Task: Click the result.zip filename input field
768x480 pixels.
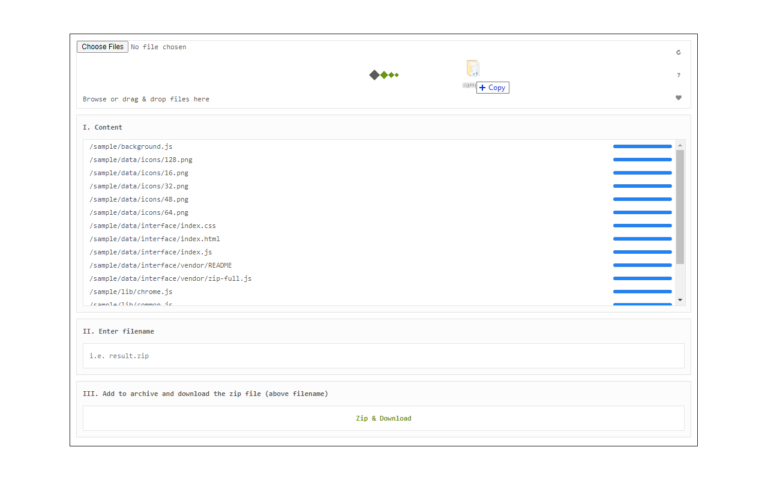Action: pyautogui.click(x=383, y=356)
